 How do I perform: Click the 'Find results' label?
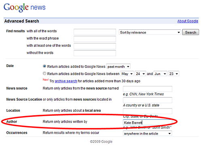[15, 31]
